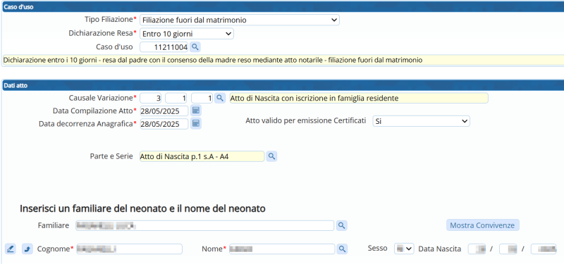564x264 pixels.
Task: Click the Inserisci un familiare del neonato heading
Action: pyautogui.click(x=142, y=208)
